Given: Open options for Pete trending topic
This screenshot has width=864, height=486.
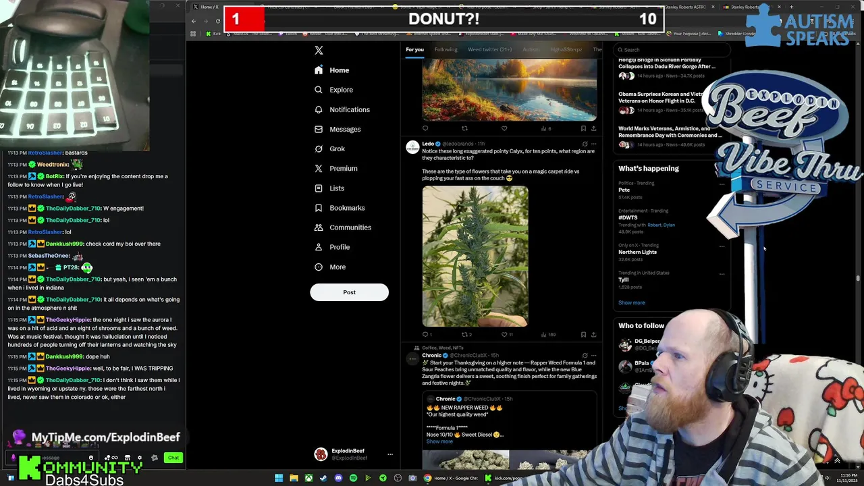Looking at the screenshot, I should tap(722, 184).
